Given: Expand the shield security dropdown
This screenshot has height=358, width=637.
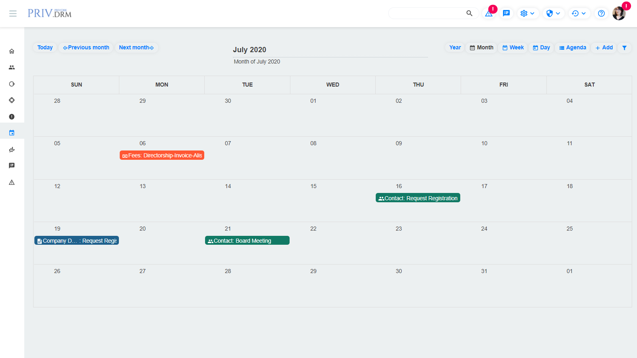Looking at the screenshot, I should tap(553, 13).
